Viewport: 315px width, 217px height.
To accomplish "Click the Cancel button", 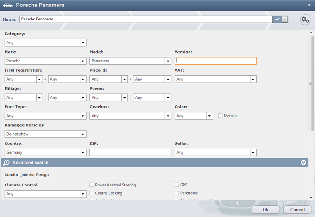I will point(297,210).
